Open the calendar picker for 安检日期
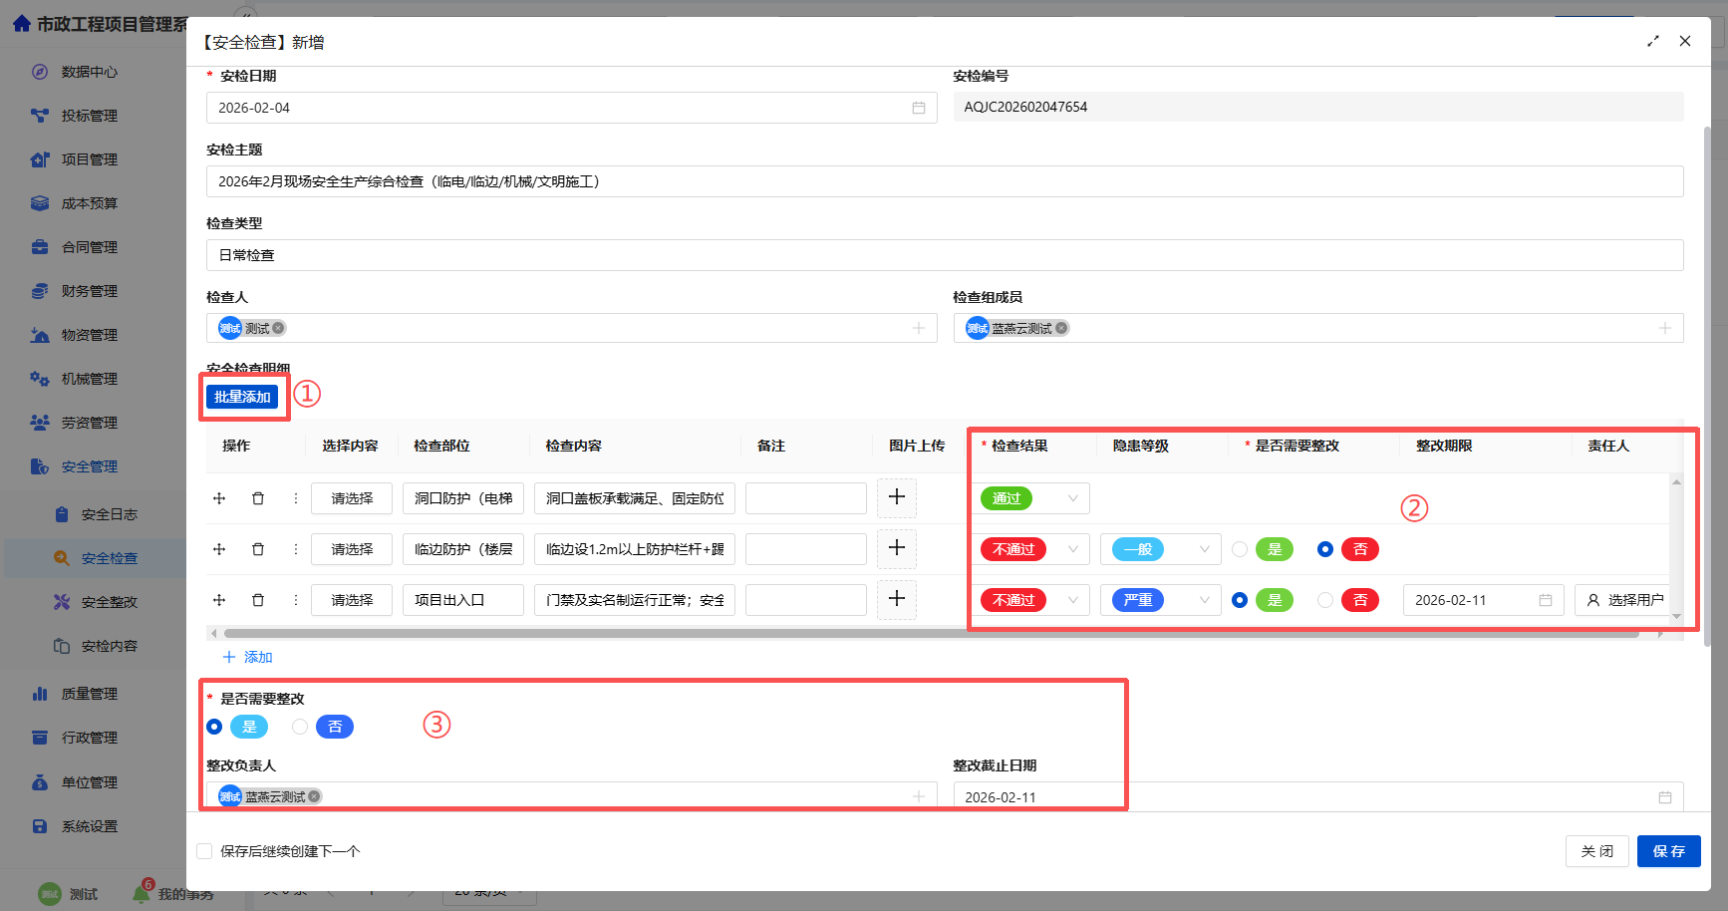The image size is (1728, 911). (x=918, y=107)
